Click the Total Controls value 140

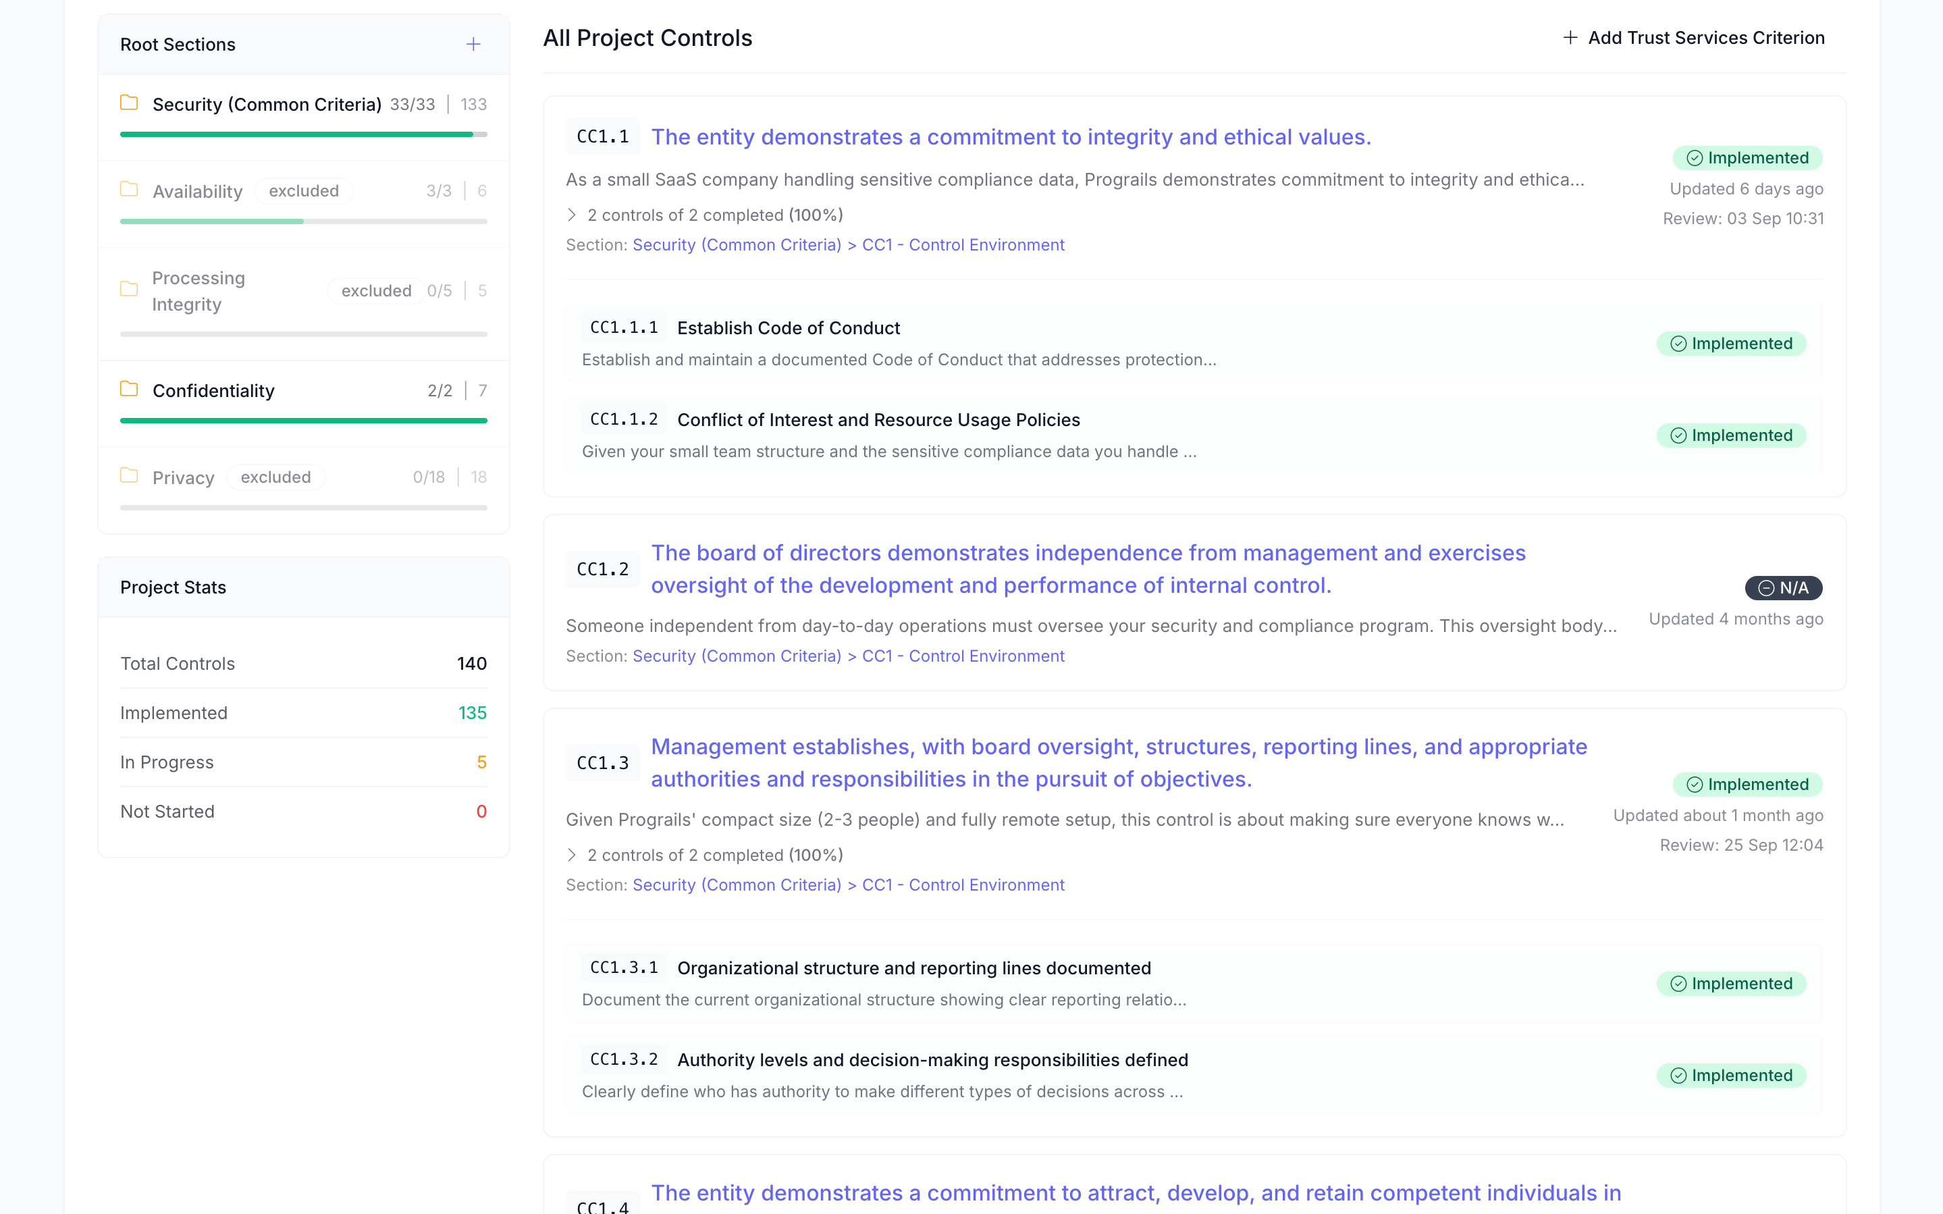pyautogui.click(x=472, y=664)
